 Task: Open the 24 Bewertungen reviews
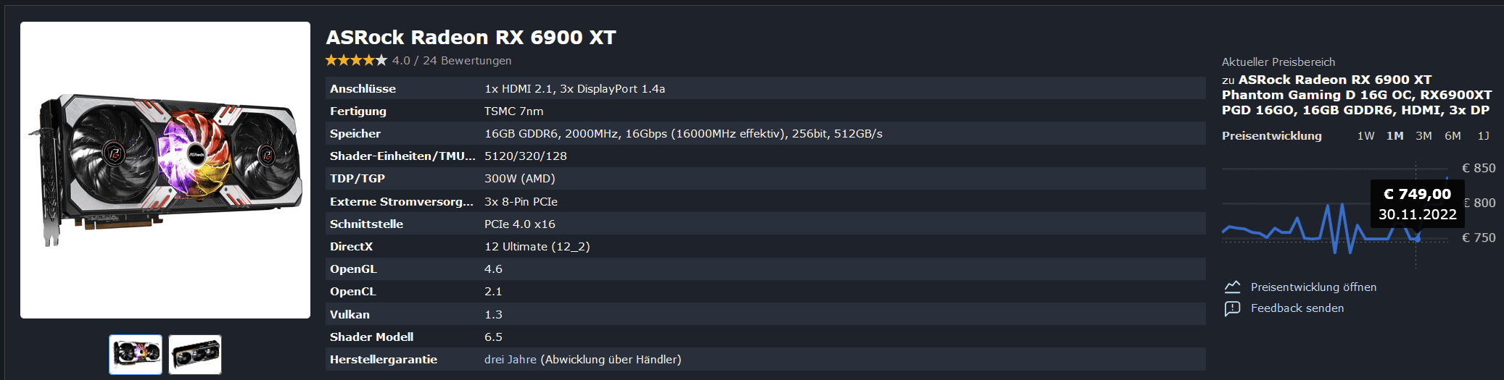(x=467, y=61)
